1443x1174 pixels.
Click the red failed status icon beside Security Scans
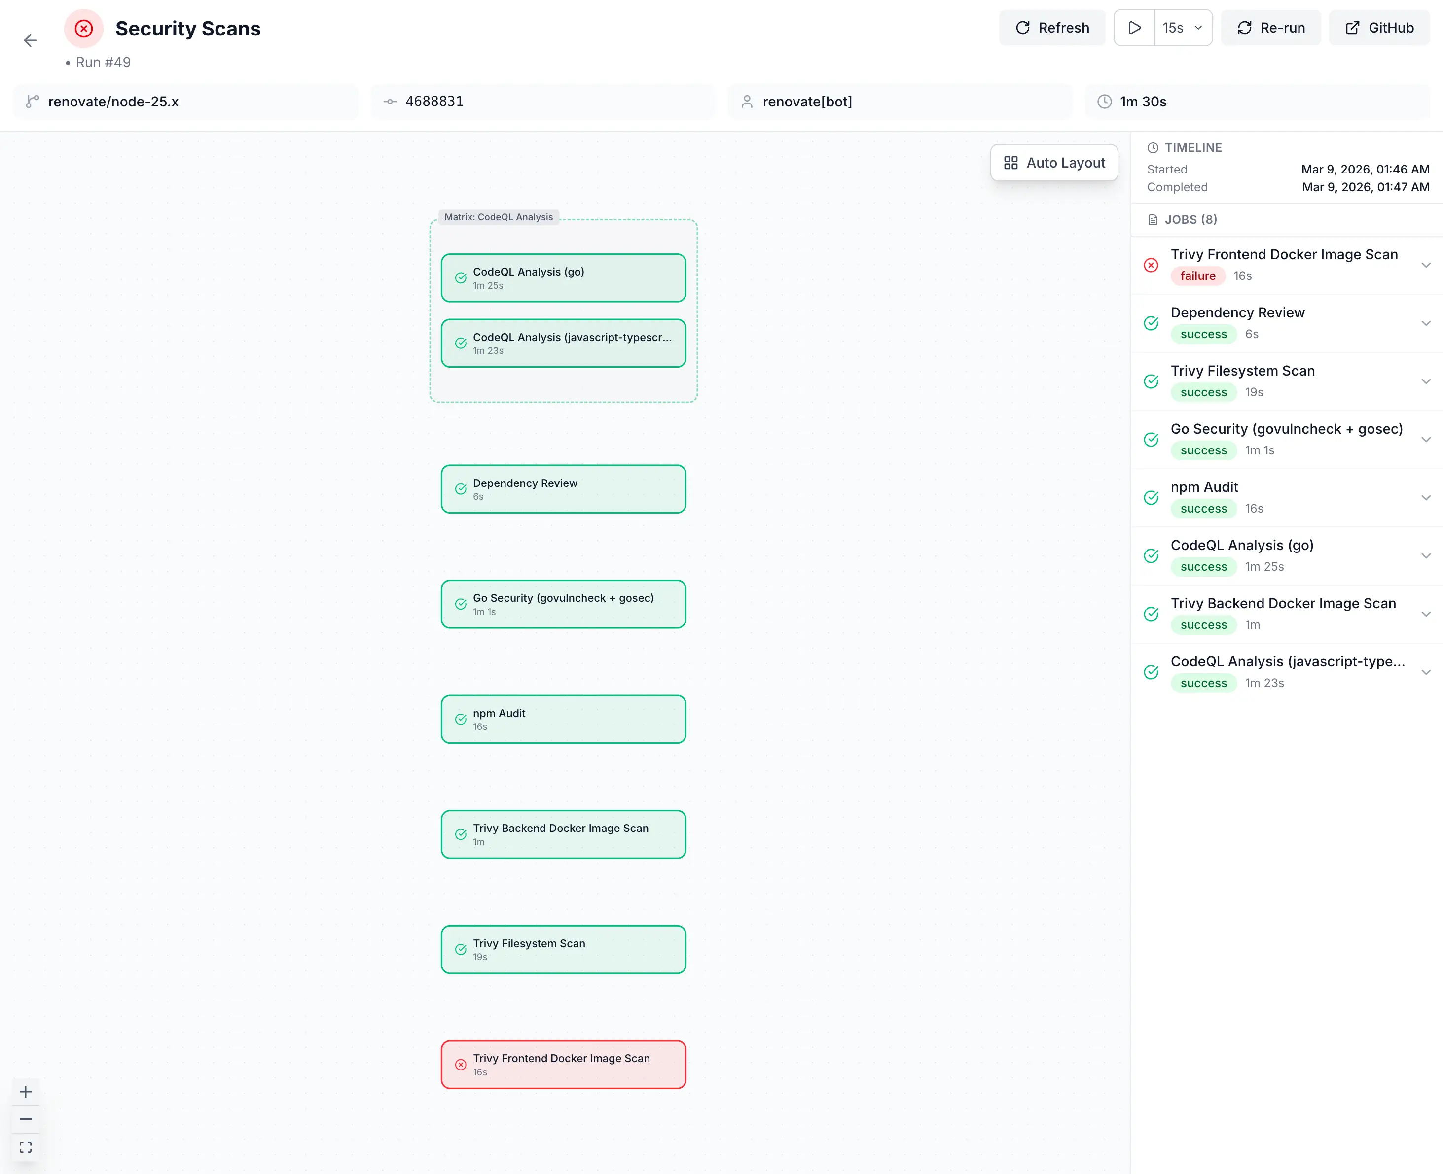pos(84,29)
